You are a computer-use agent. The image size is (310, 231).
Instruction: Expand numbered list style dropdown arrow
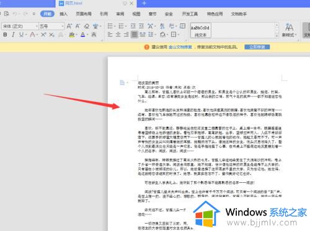(126, 26)
